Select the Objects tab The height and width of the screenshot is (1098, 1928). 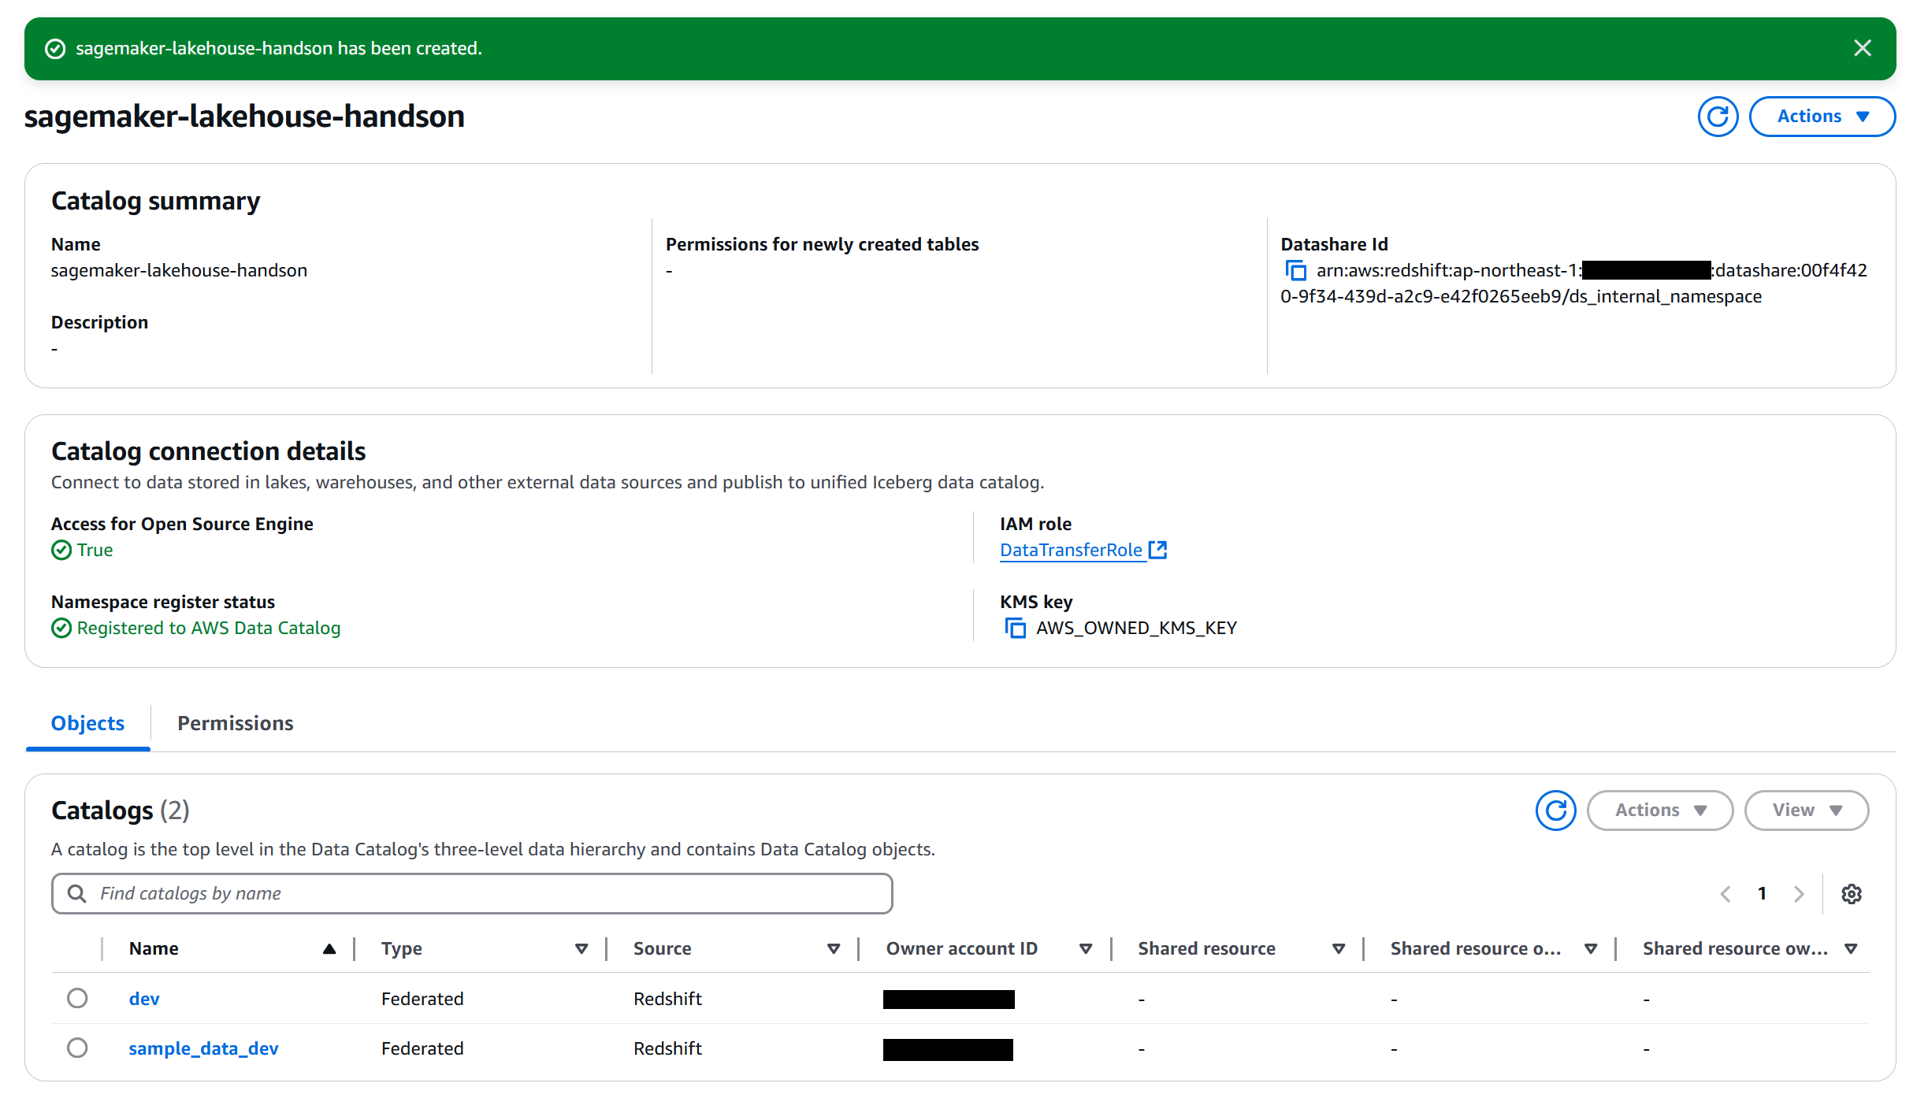(x=87, y=723)
